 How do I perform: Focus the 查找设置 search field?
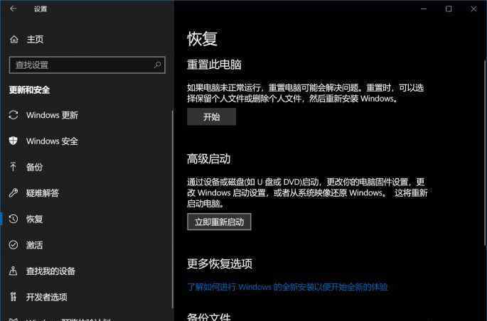(78, 65)
